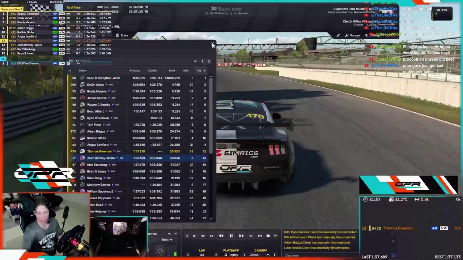This screenshot has width=463, height=260.
Task: Select Ryan O'Sullivan results row
Action: 138,118
